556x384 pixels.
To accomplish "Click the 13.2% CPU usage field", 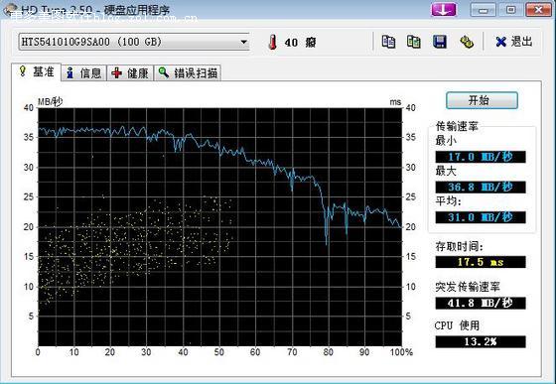I will [x=481, y=342].
